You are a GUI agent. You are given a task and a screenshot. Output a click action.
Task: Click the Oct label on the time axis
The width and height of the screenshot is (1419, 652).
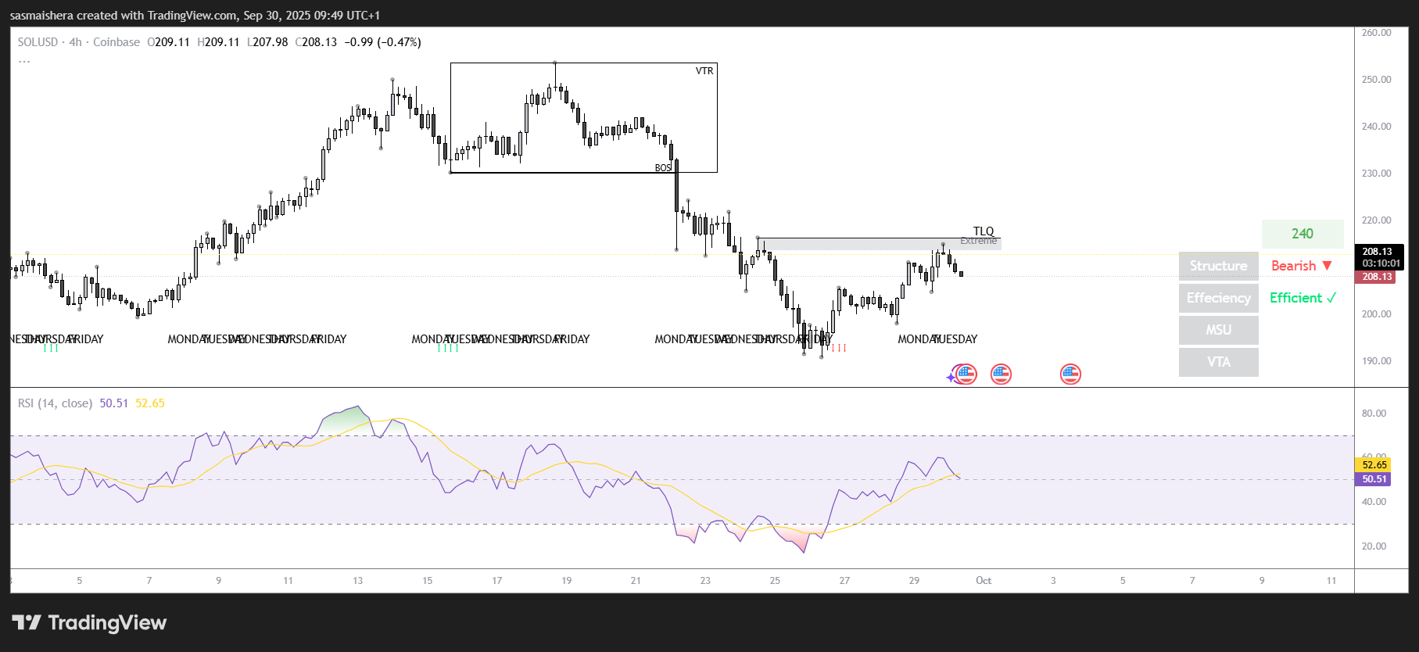click(x=984, y=581)
